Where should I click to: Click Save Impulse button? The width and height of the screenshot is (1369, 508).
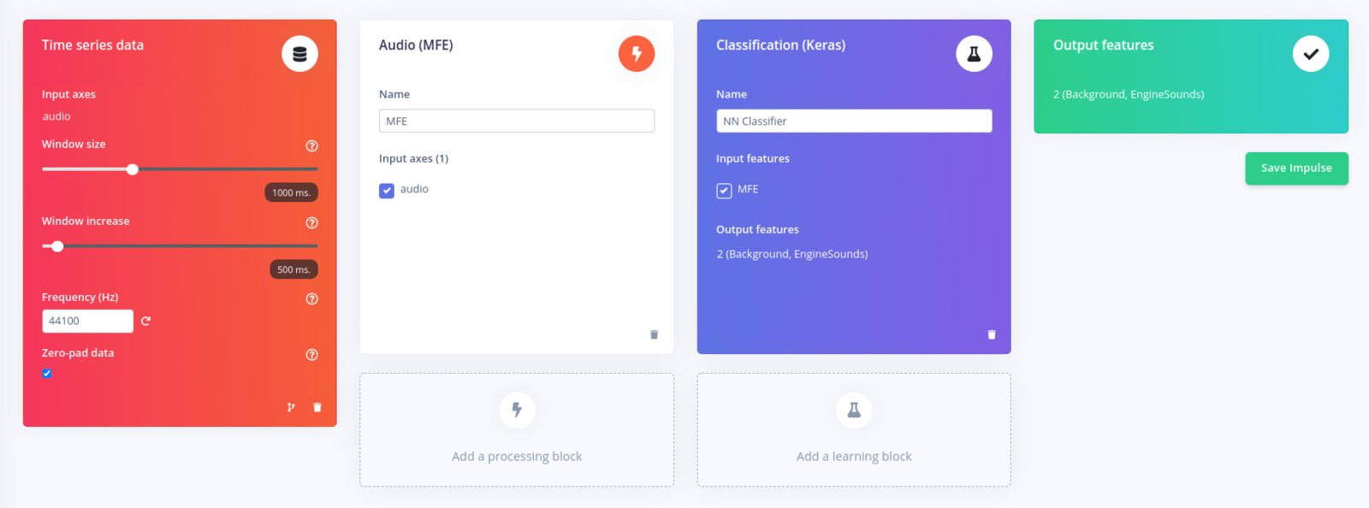[1296, 168]
